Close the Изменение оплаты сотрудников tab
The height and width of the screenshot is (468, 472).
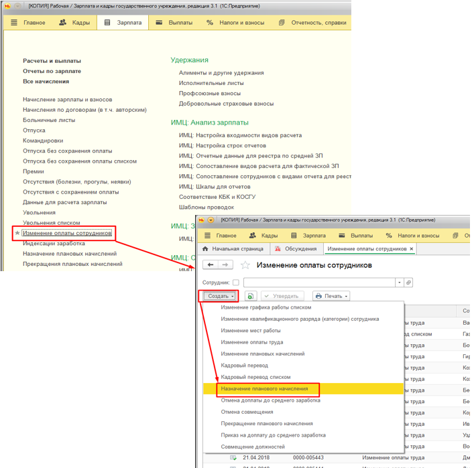(412, 249)
